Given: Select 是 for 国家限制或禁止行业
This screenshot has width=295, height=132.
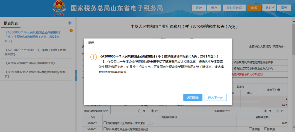Looking at the screenshot, I should click(140, 111).
